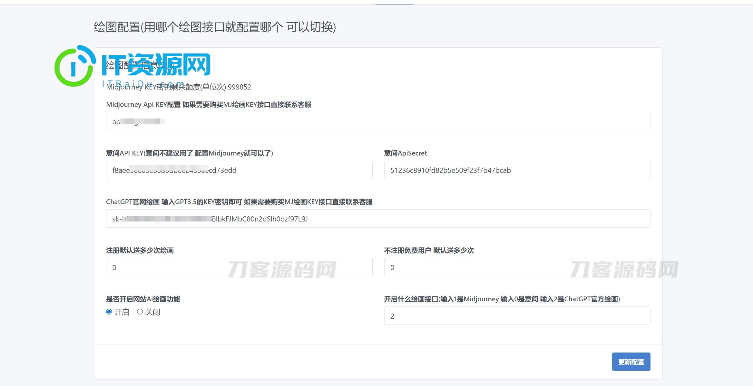The width and height of the screenshot is (753, 386).
Task: Click the 开启什么绘画接口 label
Action: (502, 299)
